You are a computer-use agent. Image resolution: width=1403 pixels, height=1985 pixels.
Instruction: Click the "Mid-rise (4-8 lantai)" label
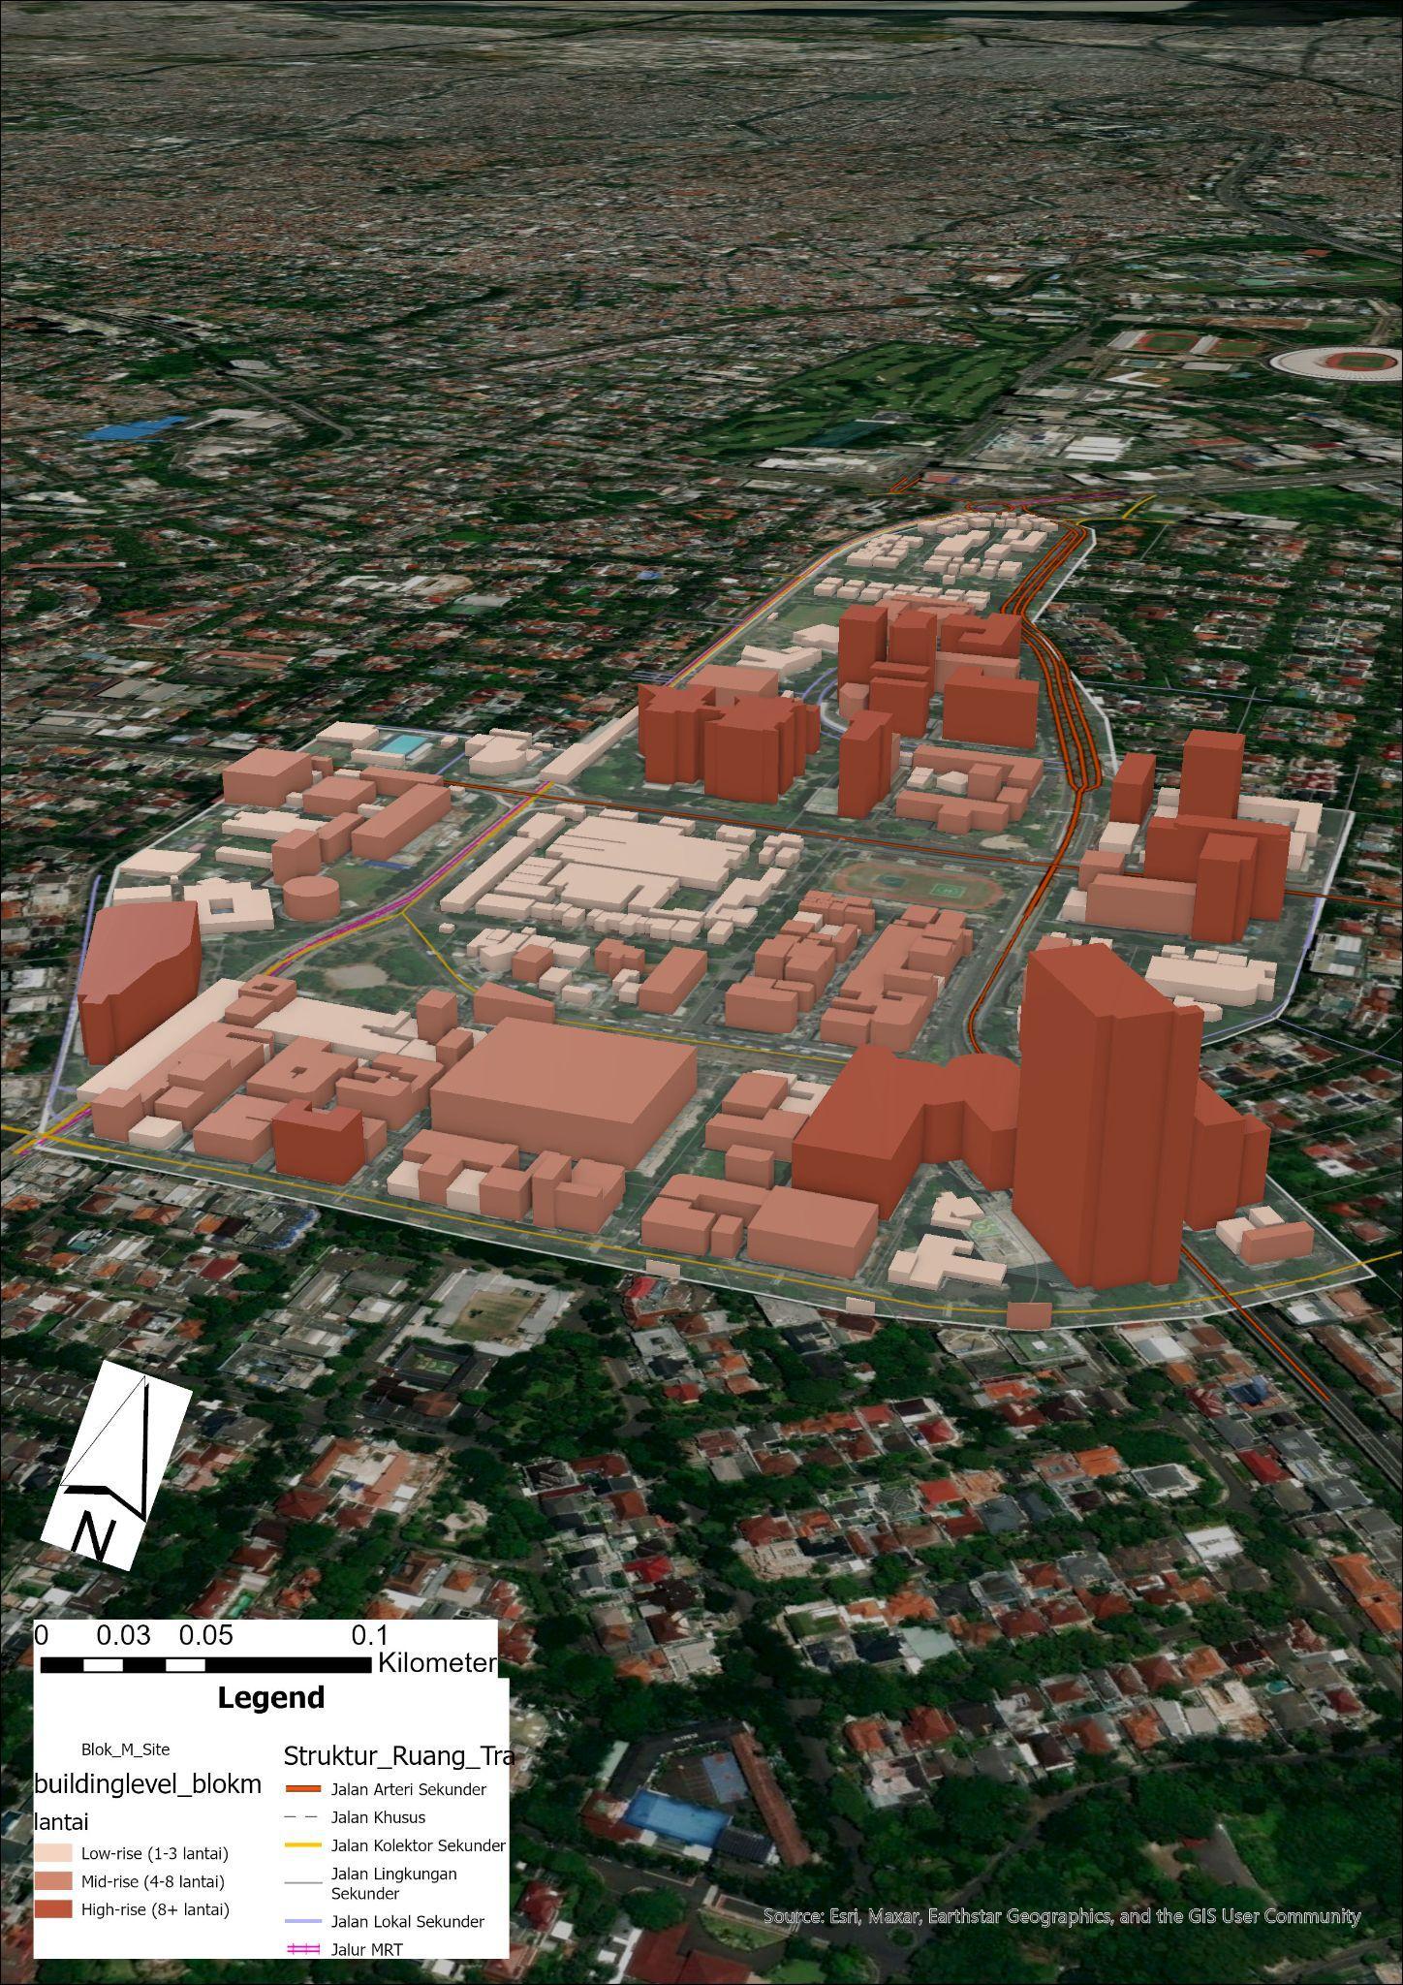[153, 1881]
